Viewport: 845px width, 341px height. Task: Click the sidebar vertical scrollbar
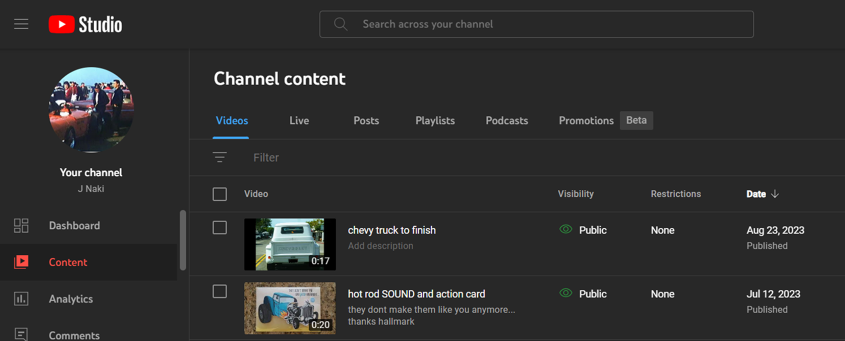tap(183, 240)
